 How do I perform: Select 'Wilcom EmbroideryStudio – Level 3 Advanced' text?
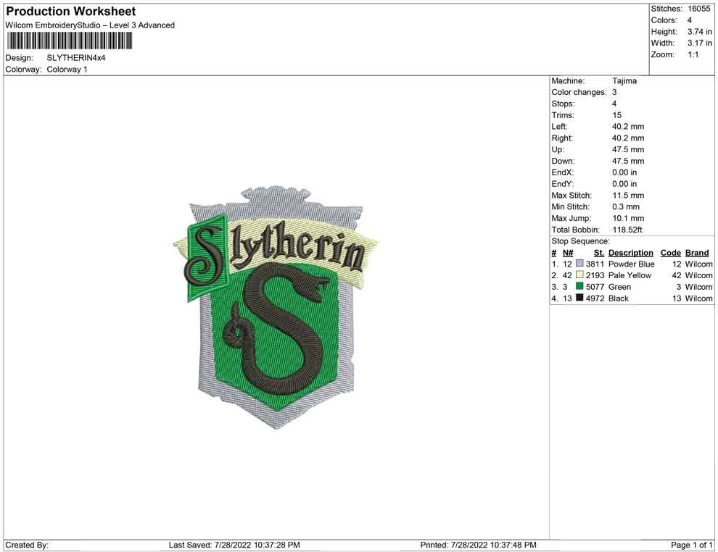(x=90, y=25)
